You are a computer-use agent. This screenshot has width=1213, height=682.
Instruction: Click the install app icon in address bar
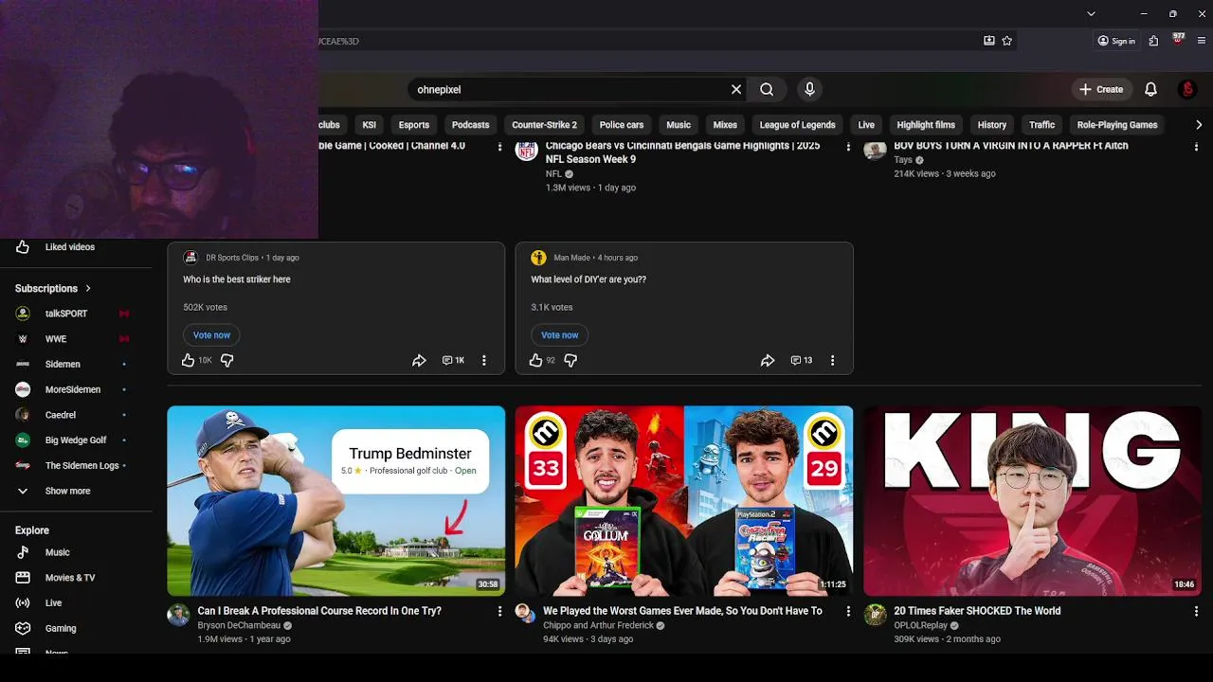tap(989, 41)
